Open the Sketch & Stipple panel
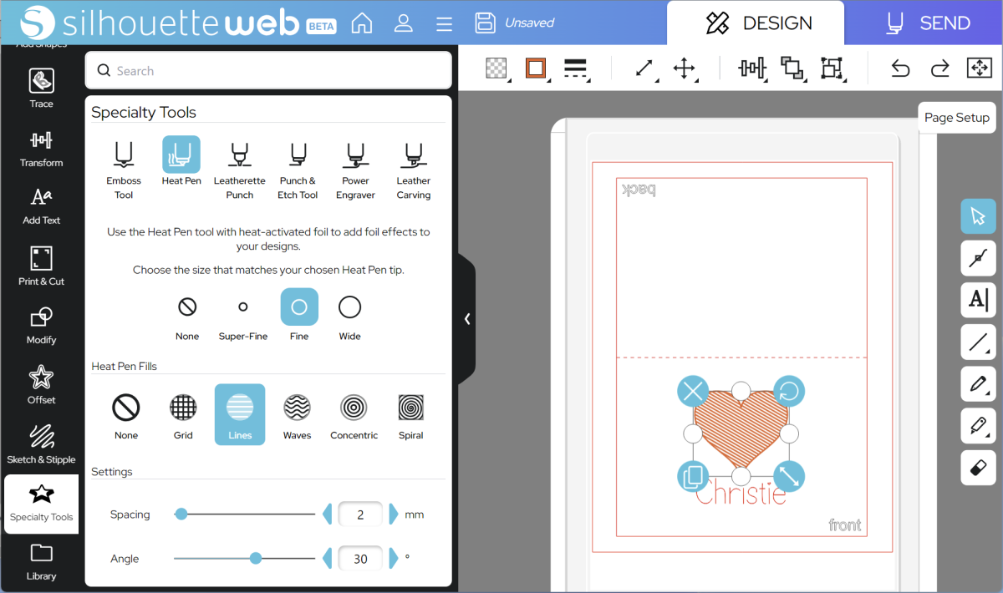 pos(41,444)
